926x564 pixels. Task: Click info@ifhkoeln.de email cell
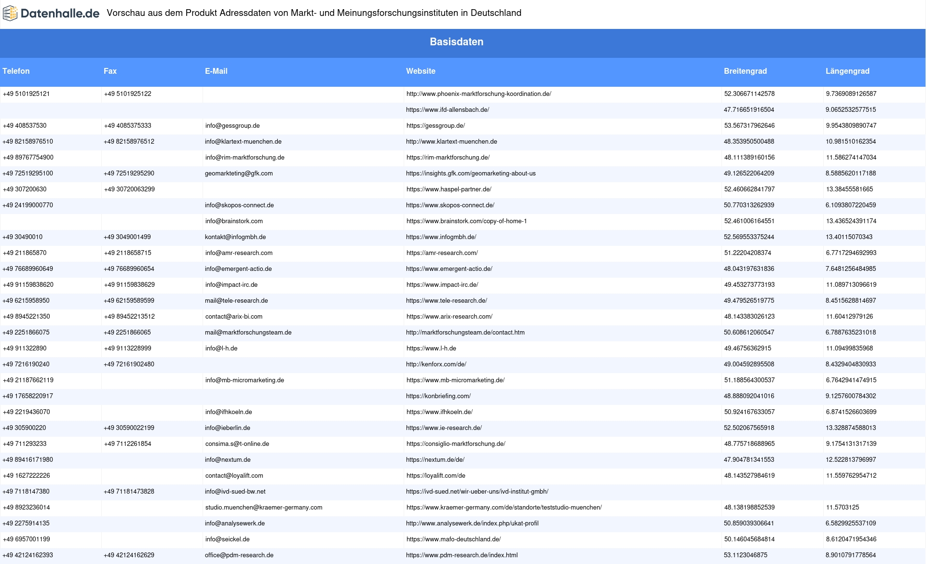229,412
